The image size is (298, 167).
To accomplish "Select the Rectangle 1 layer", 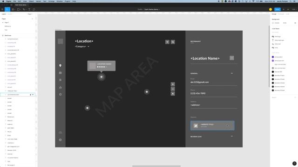I will coord(11,165).
